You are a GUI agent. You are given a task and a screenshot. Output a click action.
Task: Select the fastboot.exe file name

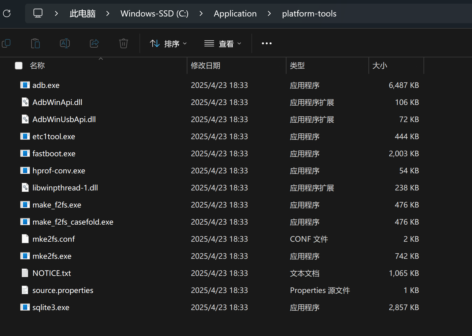54,154
